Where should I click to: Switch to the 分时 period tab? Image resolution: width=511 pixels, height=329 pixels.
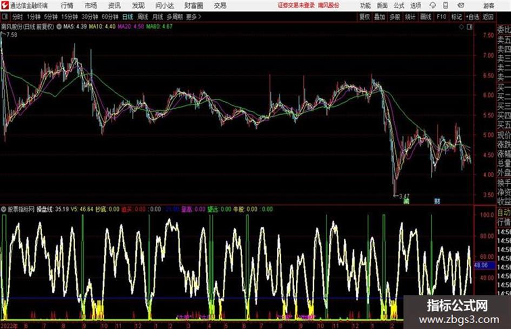click(18, 17)
